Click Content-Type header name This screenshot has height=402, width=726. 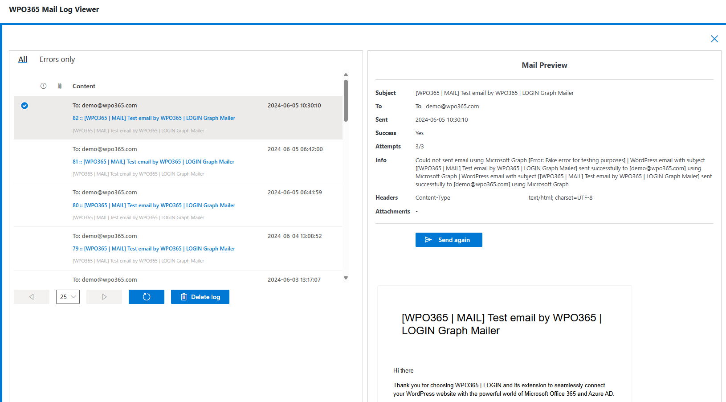[x=432, y=198]
